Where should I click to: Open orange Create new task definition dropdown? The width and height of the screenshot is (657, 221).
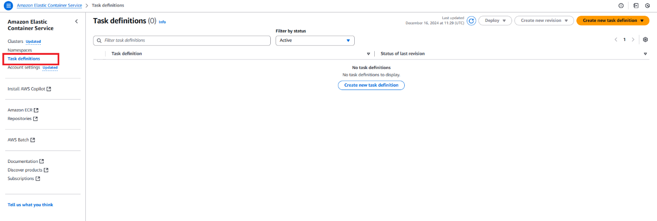613,20
